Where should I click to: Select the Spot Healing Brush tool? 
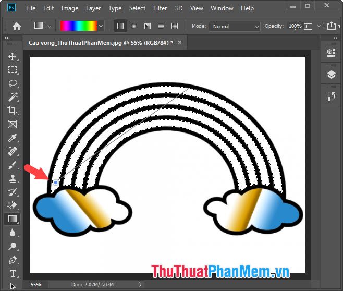pyautogui.click(x=13, y=151)
